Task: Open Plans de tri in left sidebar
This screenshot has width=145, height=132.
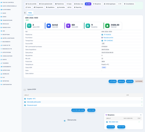Action: tap(6, 45)
